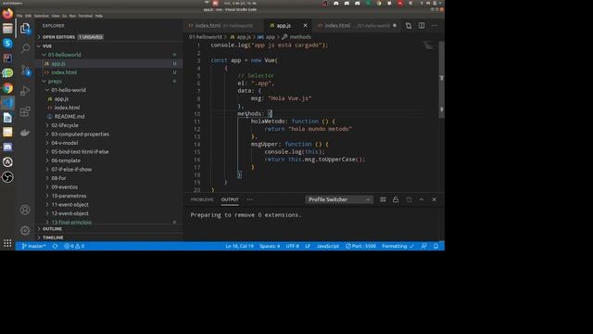Image resolution: width=593 pixels, height=334 pixels.
Task: Close the bottom output panel
Action: [x=435, y=199]
